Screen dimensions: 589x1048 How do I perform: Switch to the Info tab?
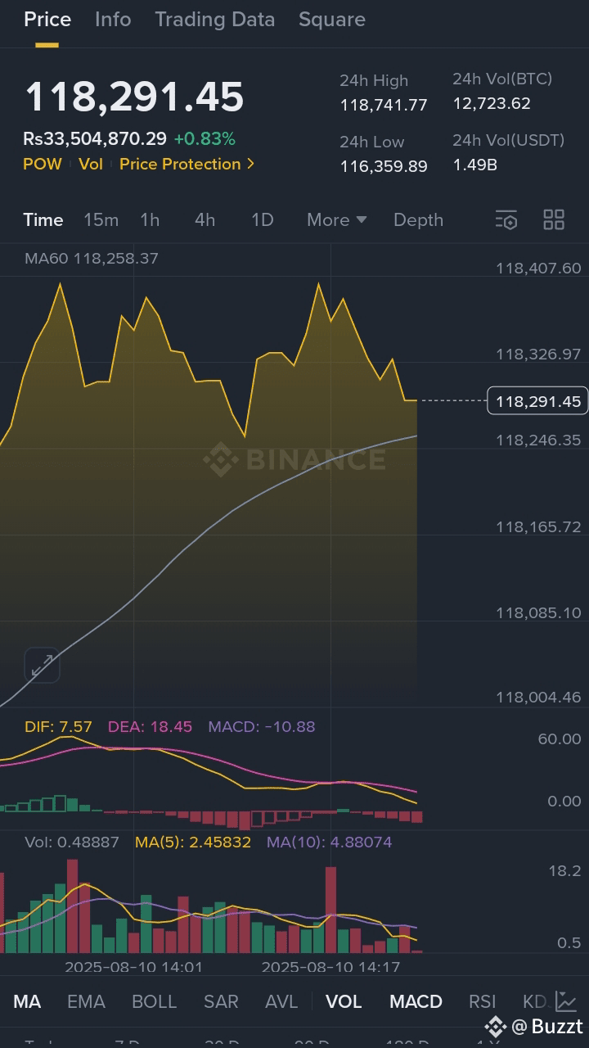click(x=113, y=20)
